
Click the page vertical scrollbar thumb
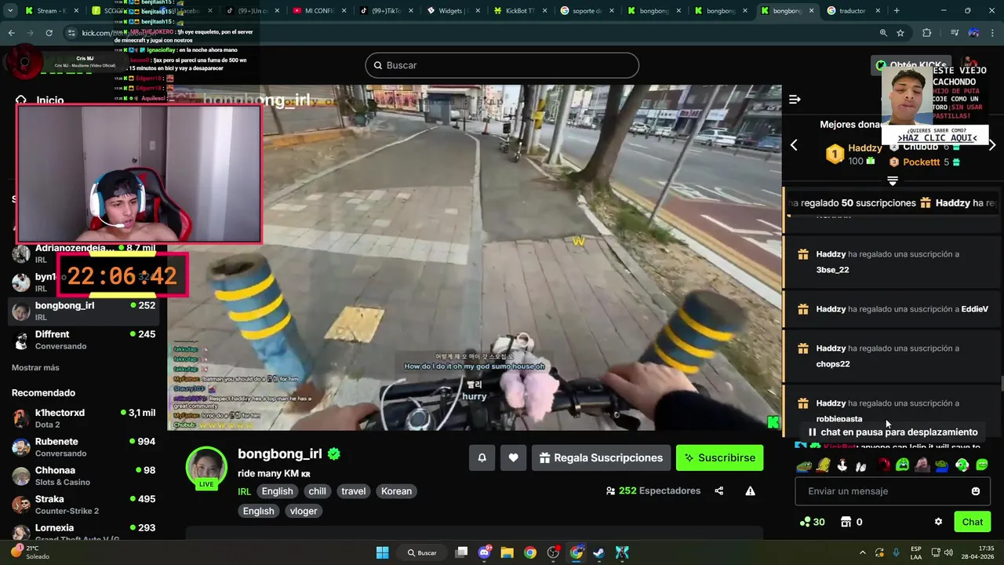pos(1001,384)
